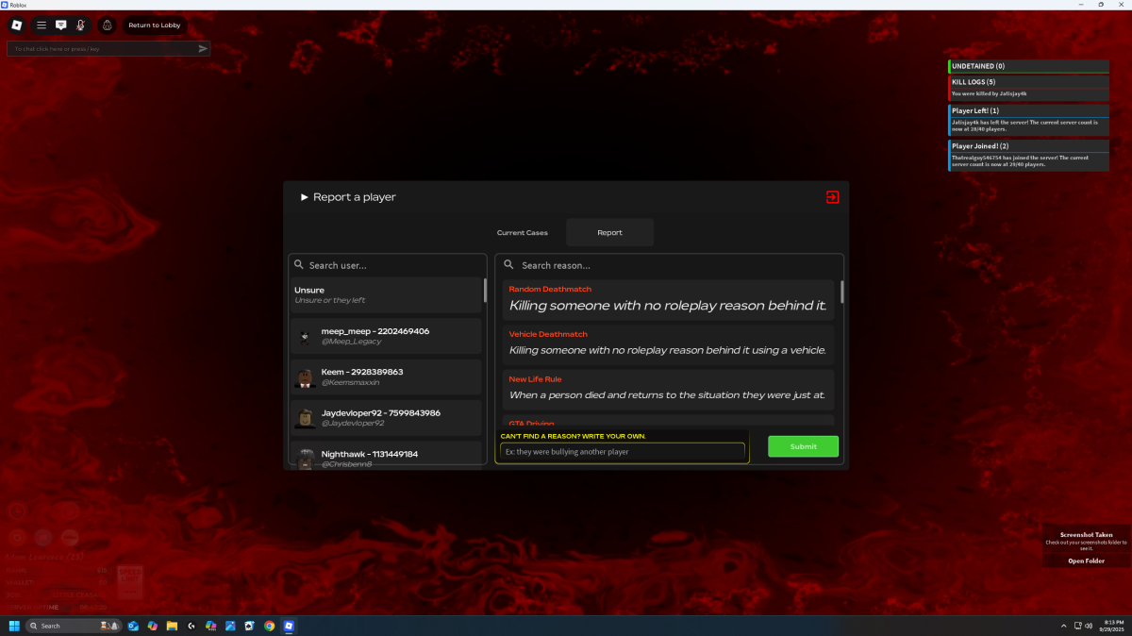
Task: Open Google Chrome from the taskbar
Action: click(x=269, y=626)
